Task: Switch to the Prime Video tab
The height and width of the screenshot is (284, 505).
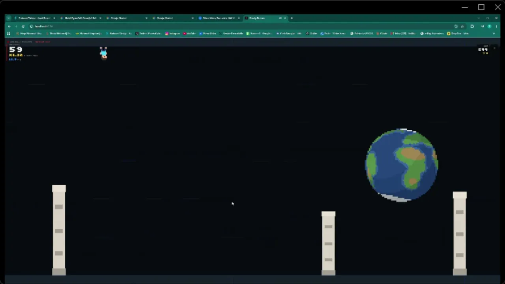Action: coord(219,18)
